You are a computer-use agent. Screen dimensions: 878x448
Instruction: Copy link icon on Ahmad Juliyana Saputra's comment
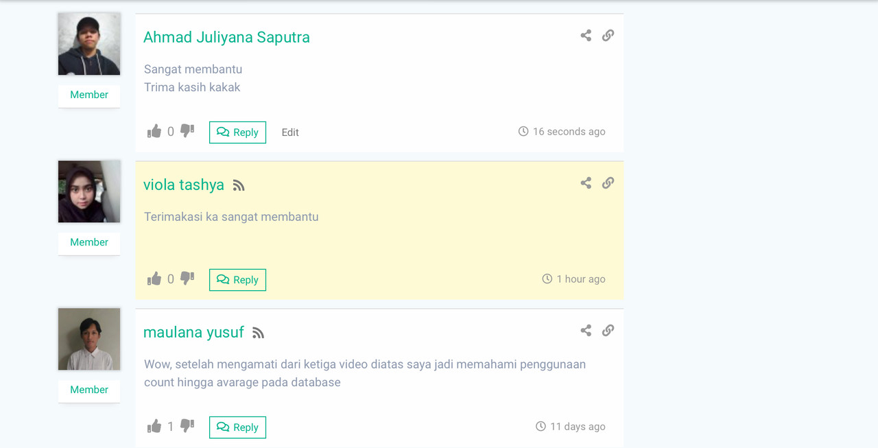point(608,36)
